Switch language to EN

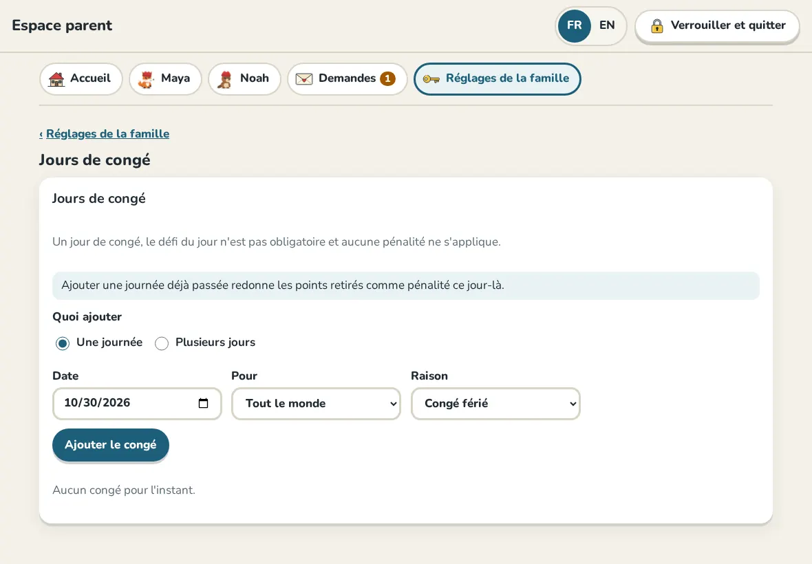pos(607,25)
